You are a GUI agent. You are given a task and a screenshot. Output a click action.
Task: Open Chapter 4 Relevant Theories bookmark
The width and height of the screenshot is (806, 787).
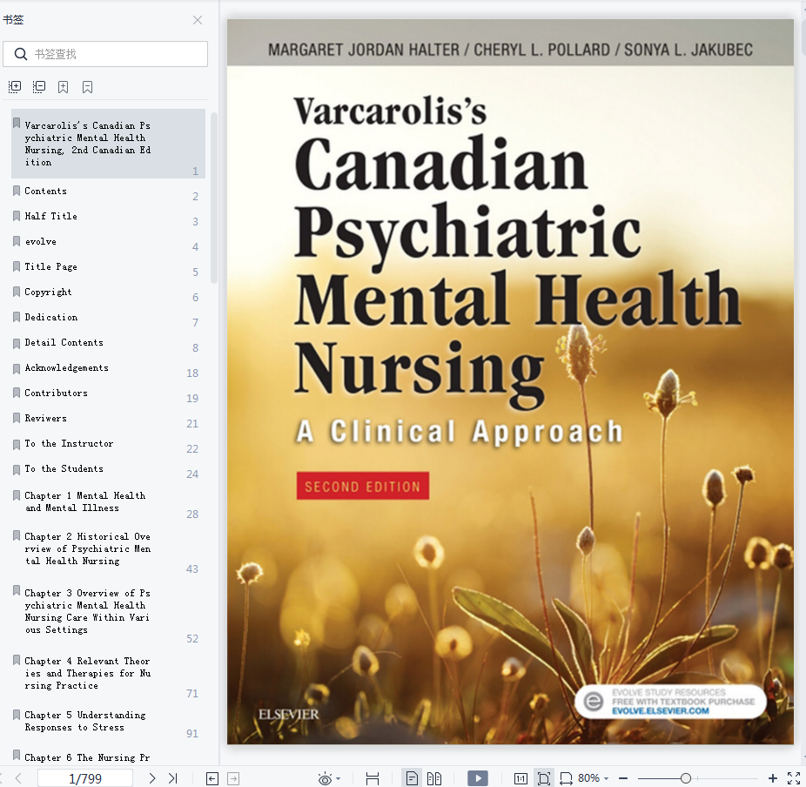tap(87, 673)
